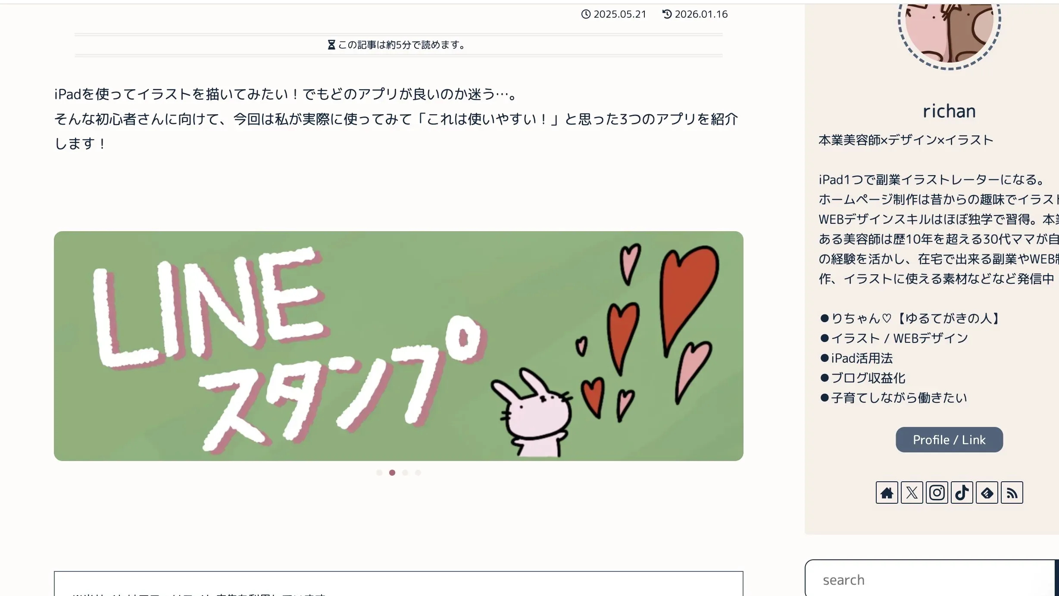Select the active second carousel dot
The height and width of the screenshot is (596, 1059).
392,473
